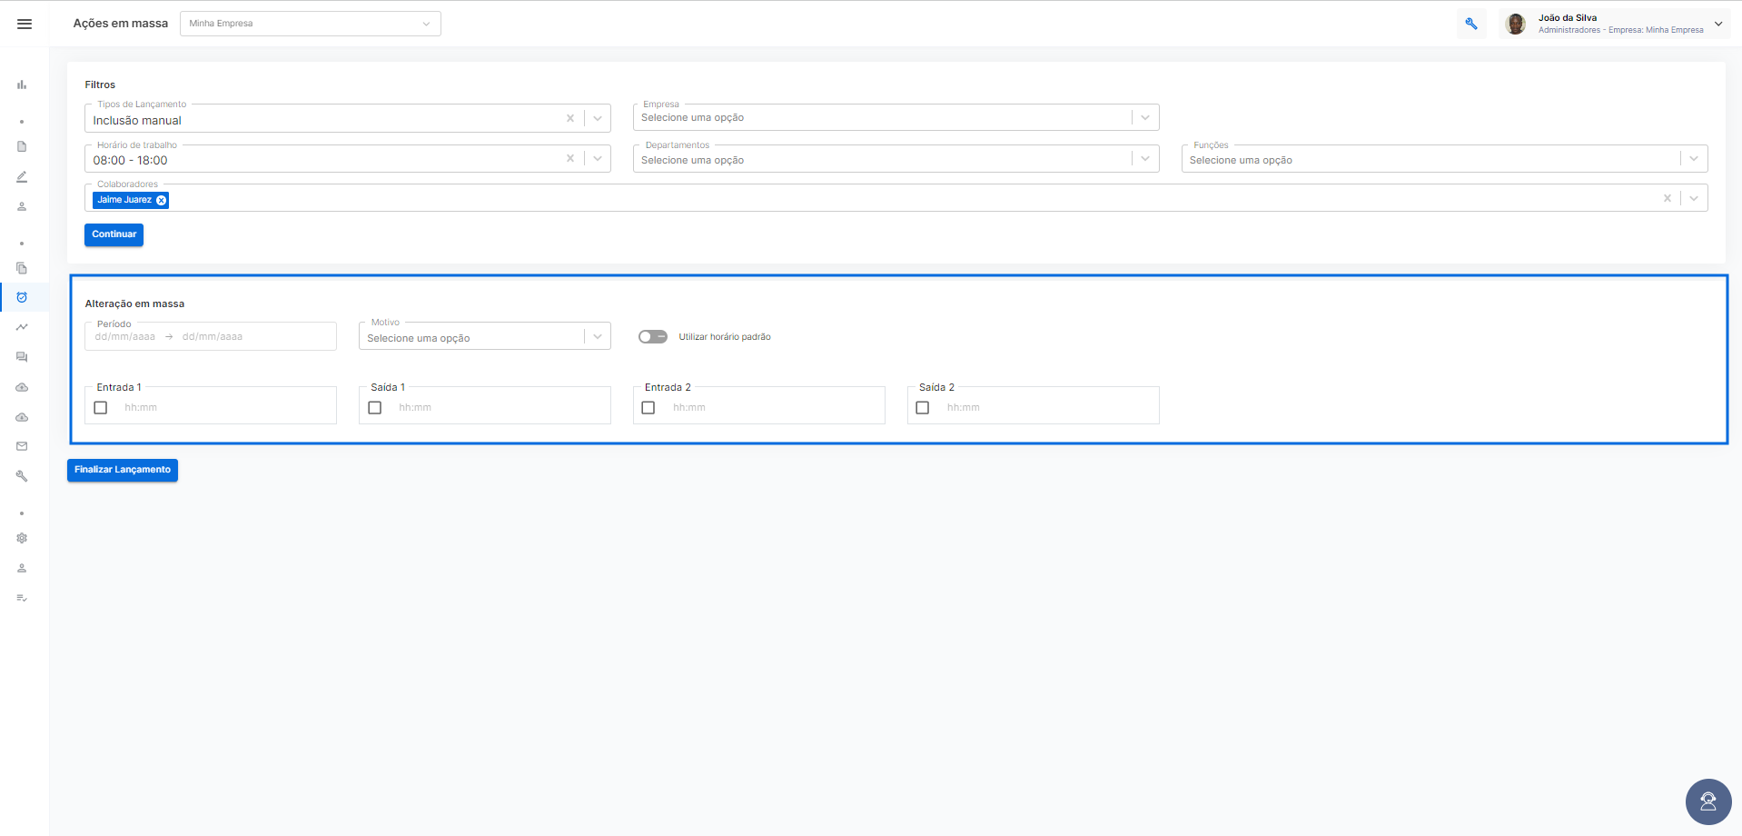1742x836 pixels.
Task: Open the hamburger menu icon
Action: [x=25, y=24]
